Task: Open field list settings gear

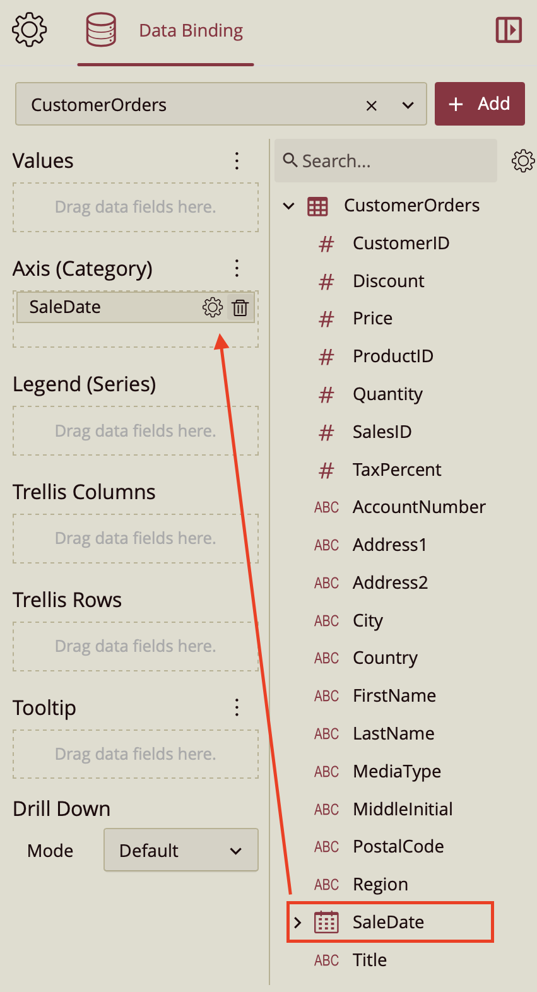Action: coord(522,161)
